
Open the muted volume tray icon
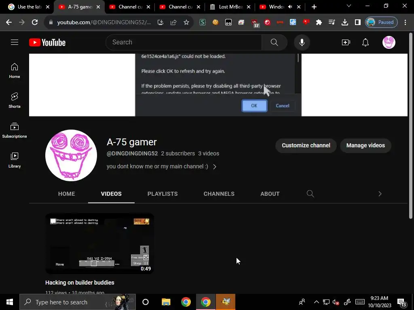(336, 302)
